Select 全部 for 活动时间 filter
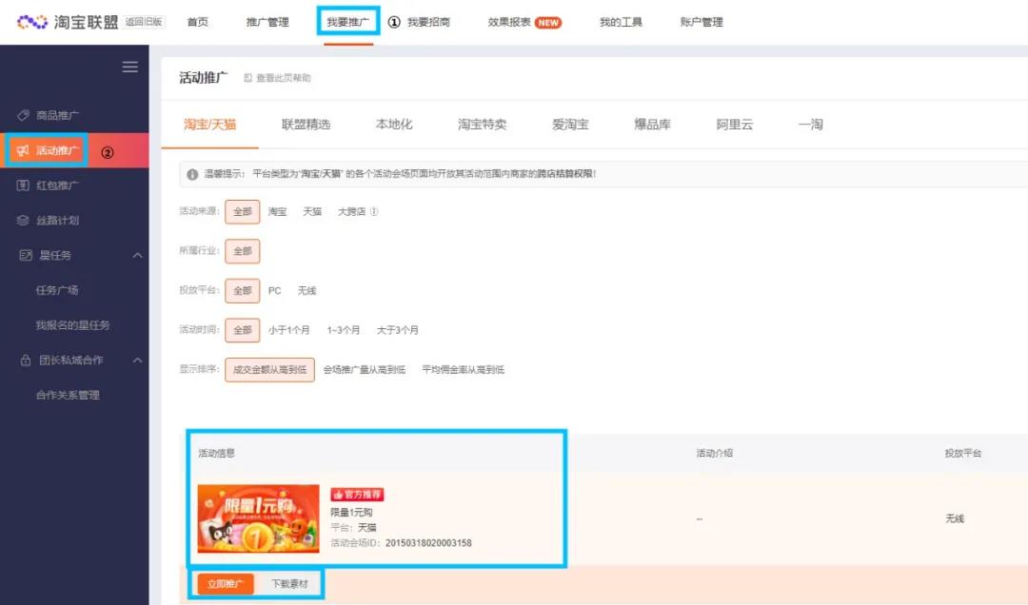1028x605 pixels. 243,330
